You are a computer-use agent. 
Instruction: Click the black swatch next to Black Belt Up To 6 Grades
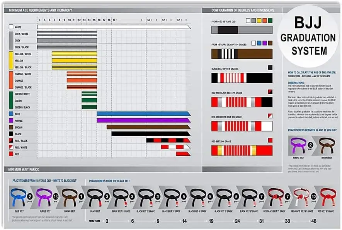point(270,68)
